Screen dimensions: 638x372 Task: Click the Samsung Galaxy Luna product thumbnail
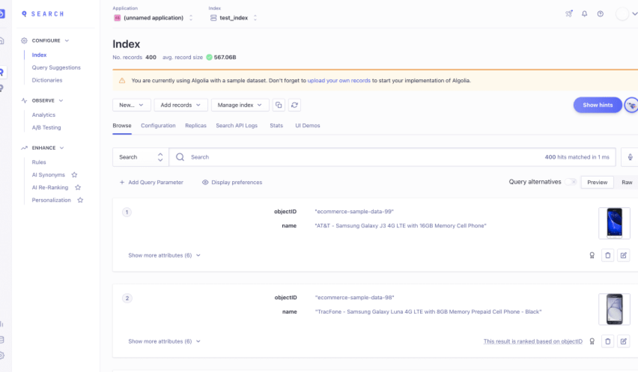pos(614,309)
